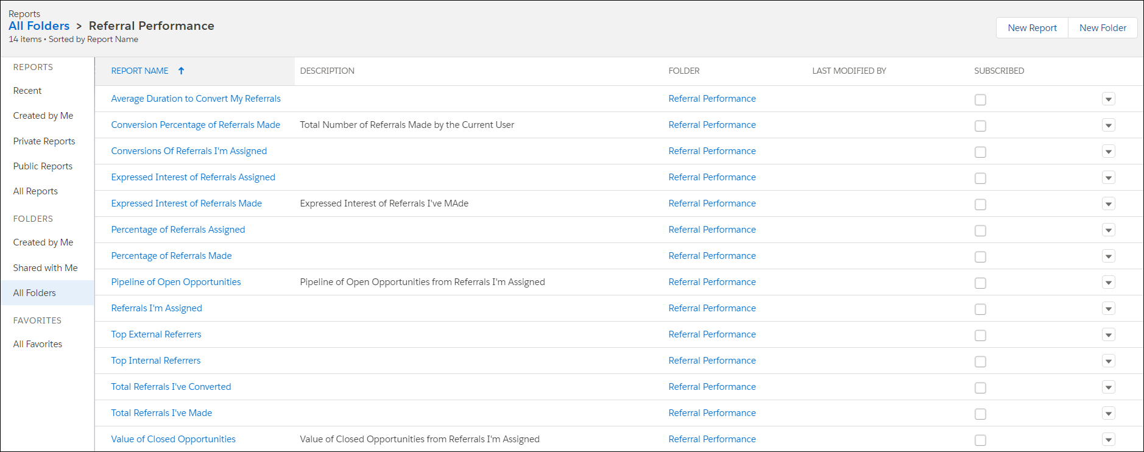Image resolution: width=1144 pixels, height=452 pixels.
Task: Click the New Report button
Action: click(1032, 28)
